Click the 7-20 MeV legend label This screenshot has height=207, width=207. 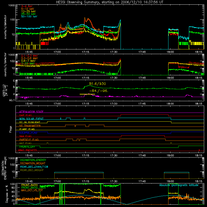(x=28, y=63)
